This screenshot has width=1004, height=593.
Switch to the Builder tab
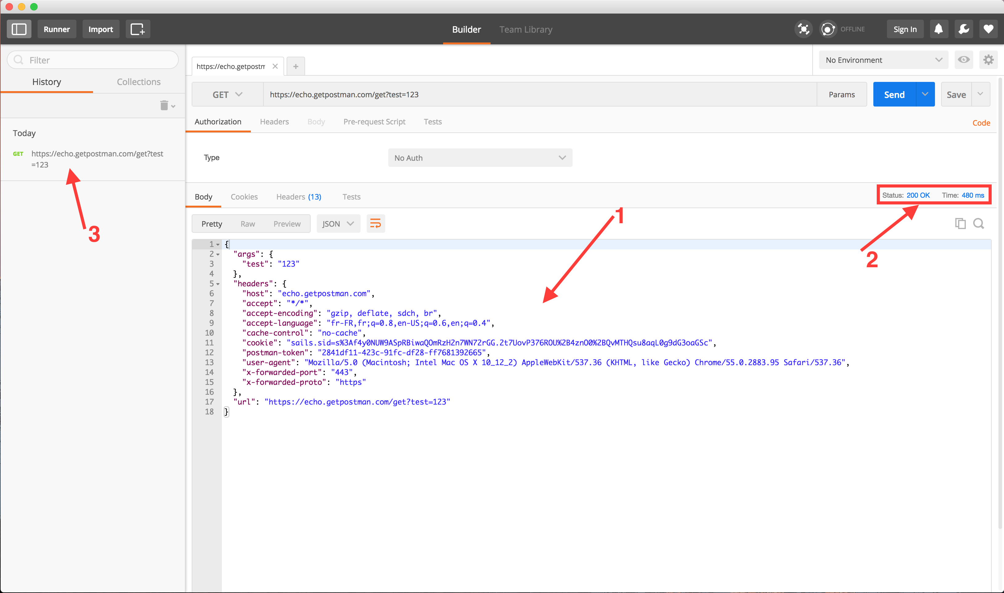[x=466, y=30]
